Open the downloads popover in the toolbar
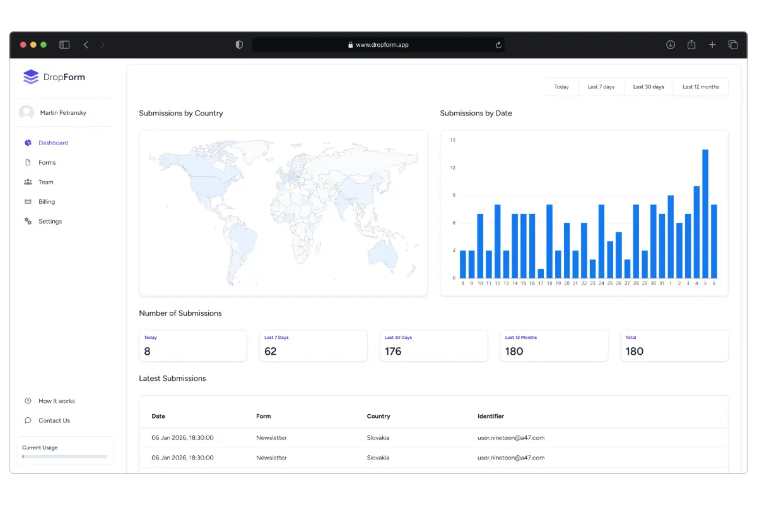The height and width of the screenshot is (505, 757). click(671, 44)
